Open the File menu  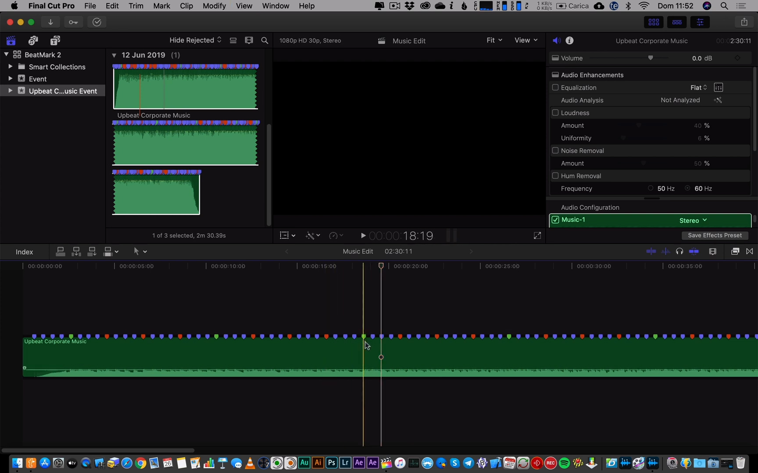pyautogui.click(x=90, y=6)
